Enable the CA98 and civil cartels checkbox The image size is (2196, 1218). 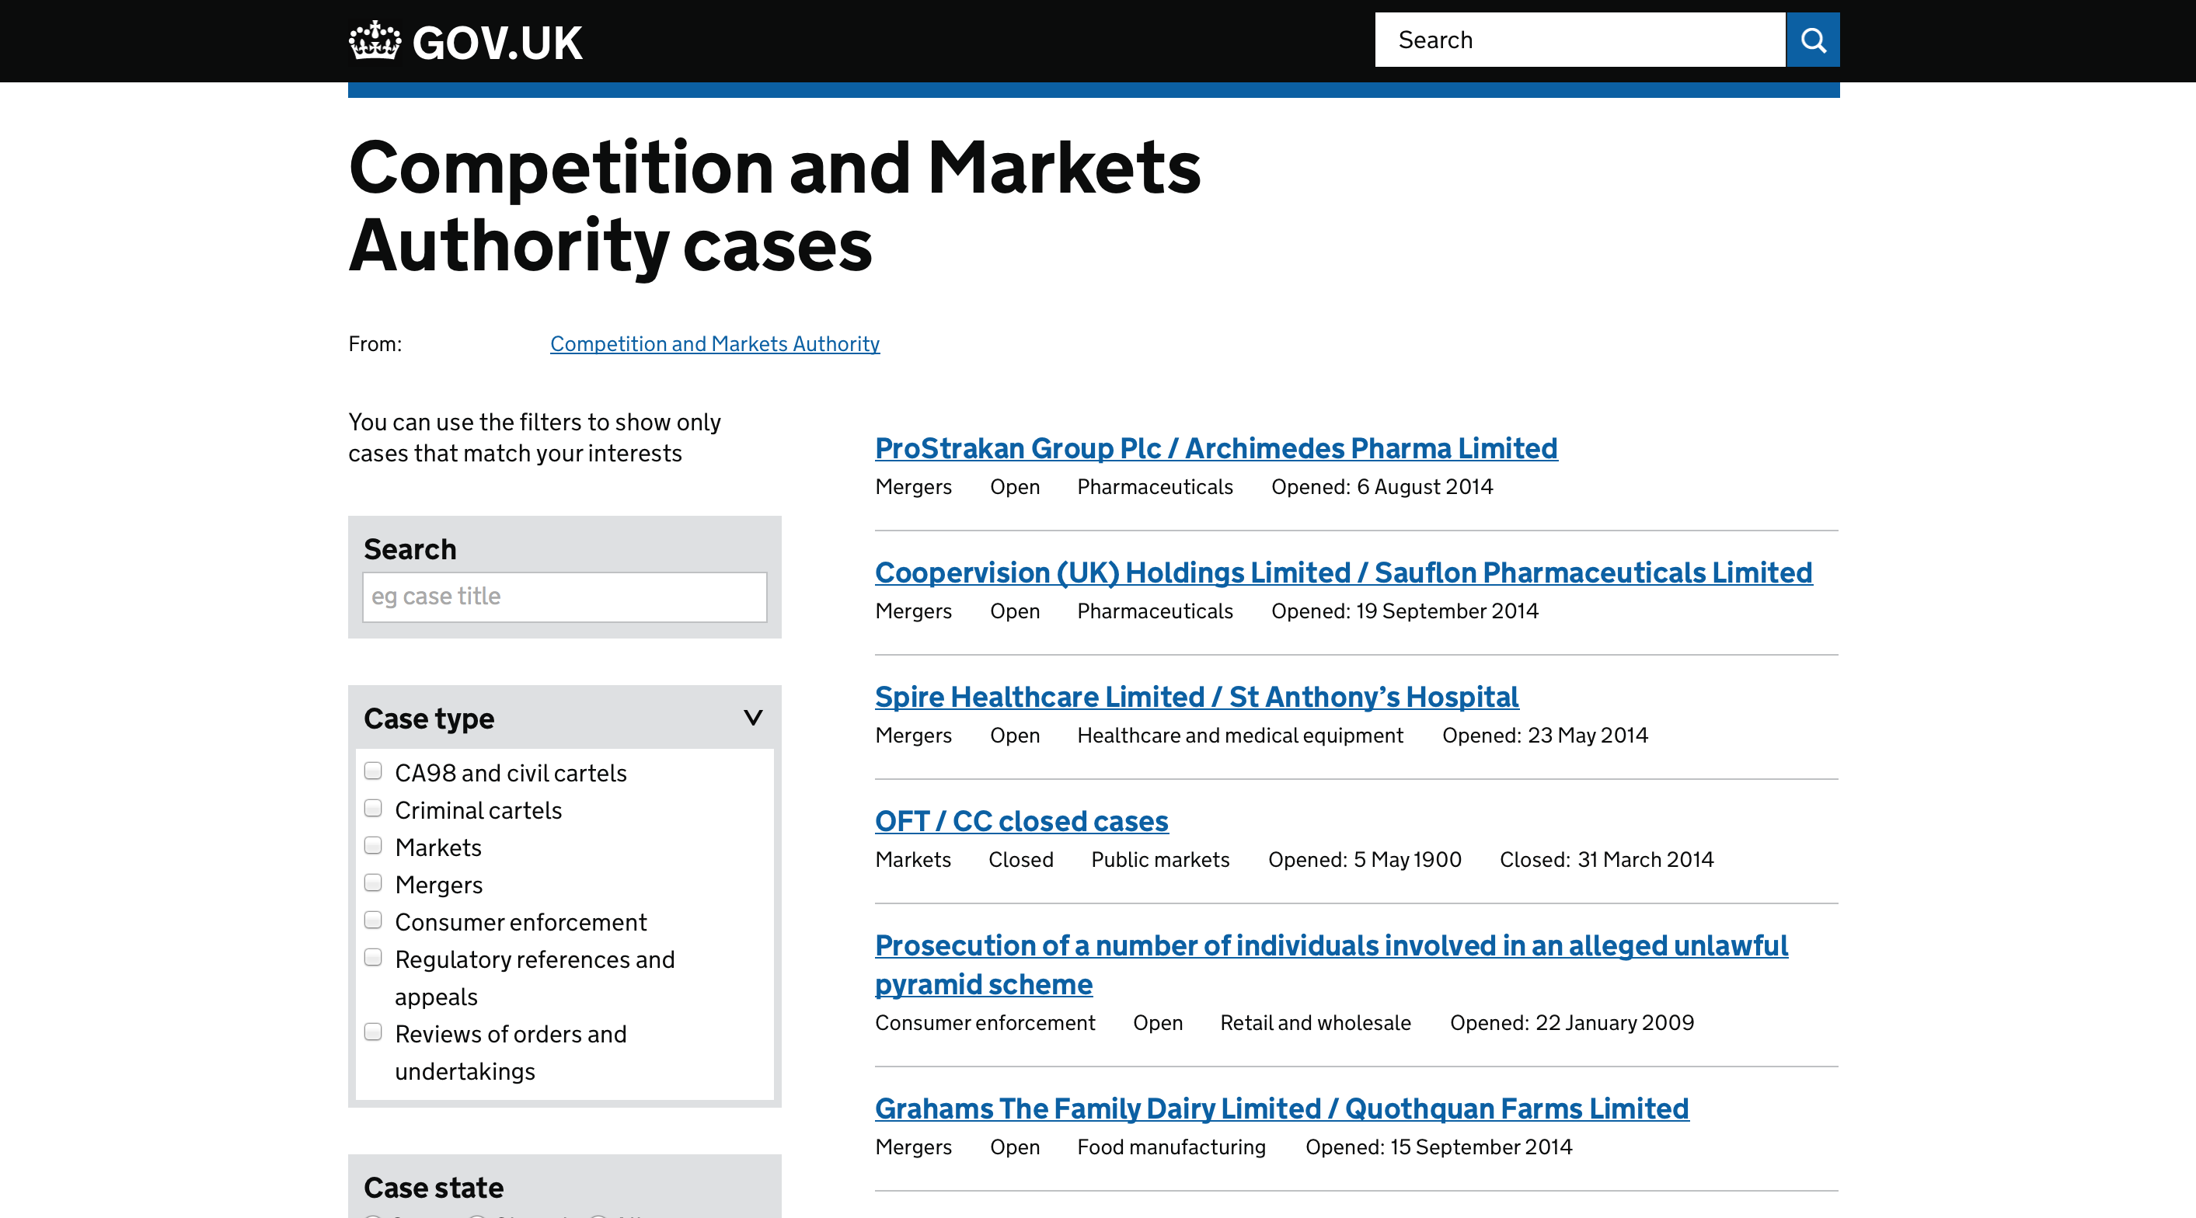click(374, 771)
